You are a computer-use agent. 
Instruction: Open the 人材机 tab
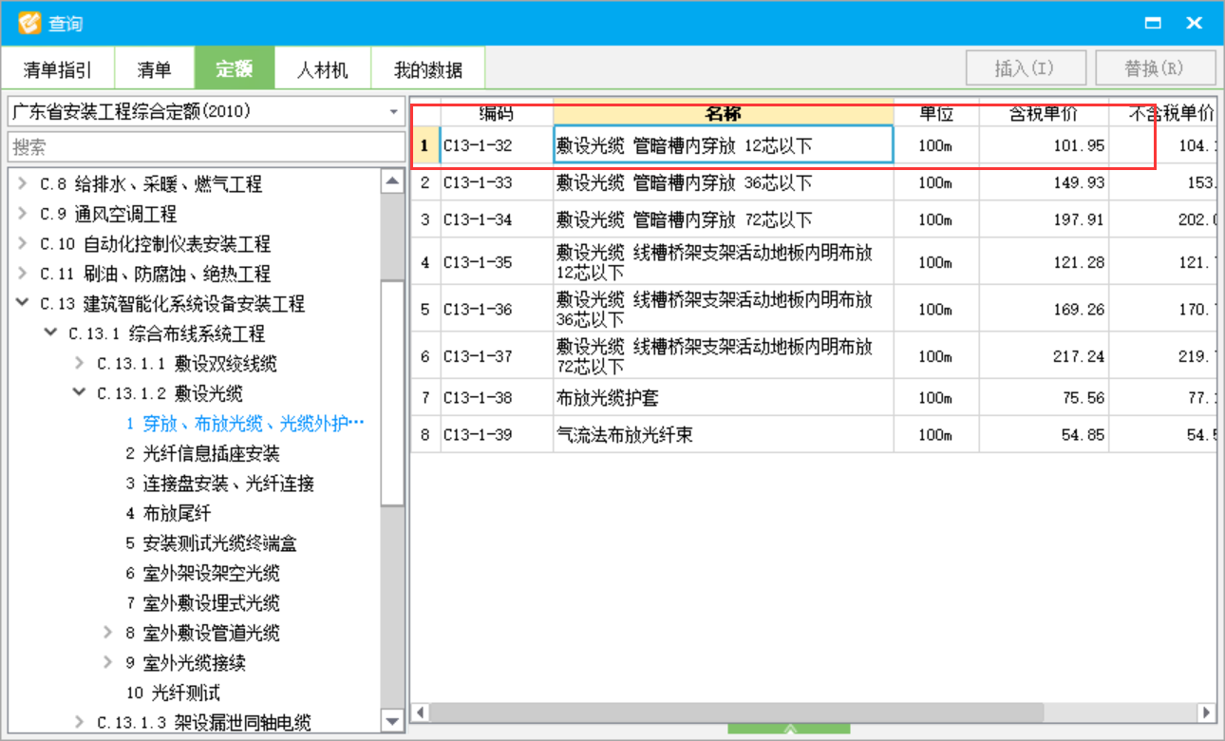click(x=323, y=69)
